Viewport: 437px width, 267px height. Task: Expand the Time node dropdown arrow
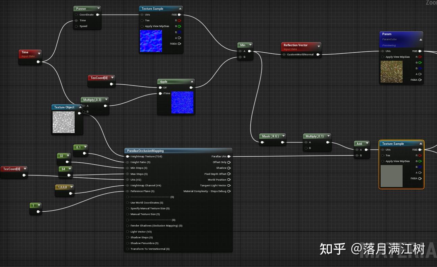39,53
